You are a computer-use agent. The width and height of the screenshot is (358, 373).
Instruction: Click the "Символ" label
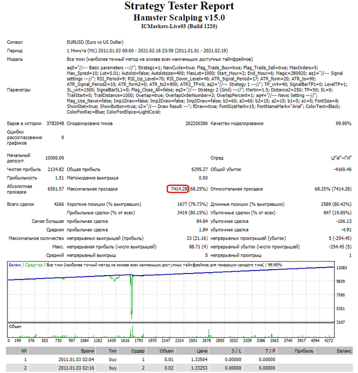[x=15, y=42]
